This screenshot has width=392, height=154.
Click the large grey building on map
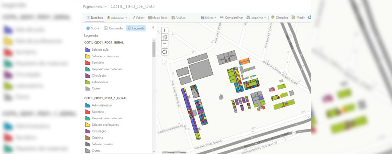201,70
